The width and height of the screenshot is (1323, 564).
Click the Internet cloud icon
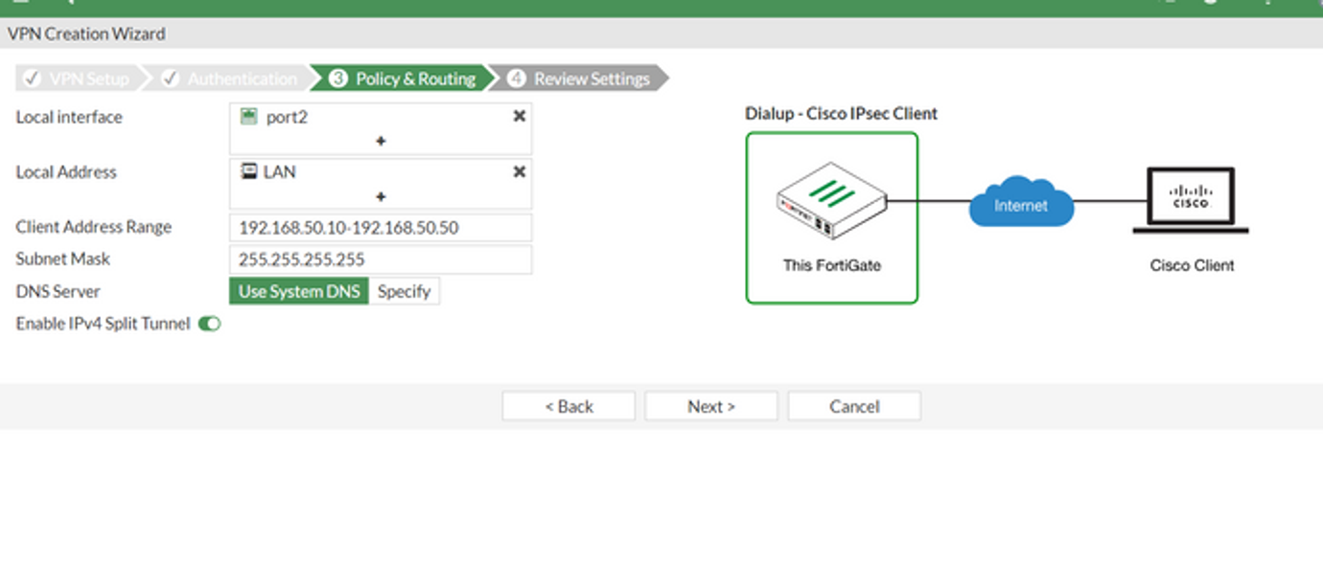(x=1020, y=203)
